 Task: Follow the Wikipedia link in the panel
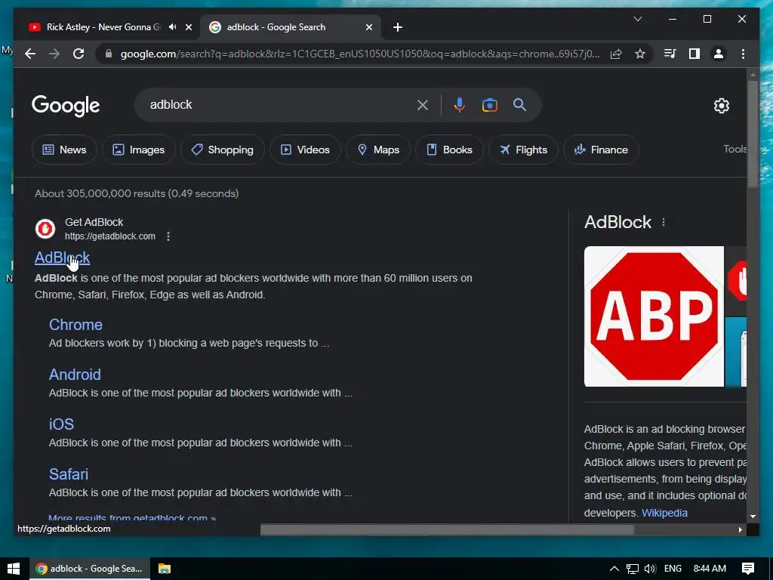click(x=664, y=513)
